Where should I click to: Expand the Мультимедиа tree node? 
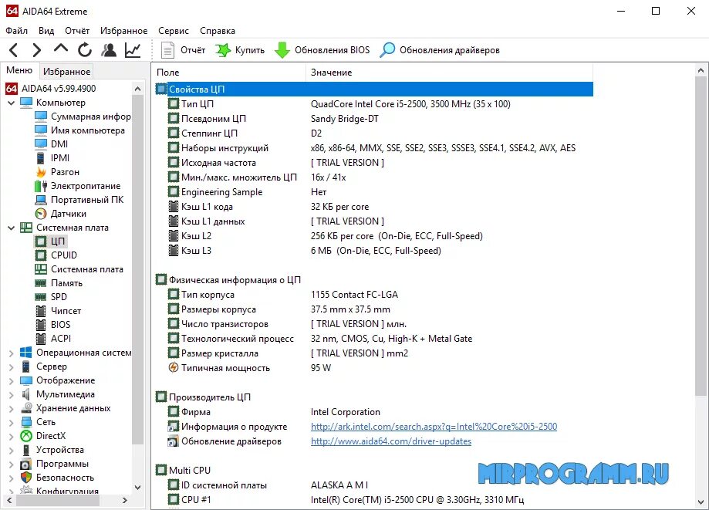[12, 394]
